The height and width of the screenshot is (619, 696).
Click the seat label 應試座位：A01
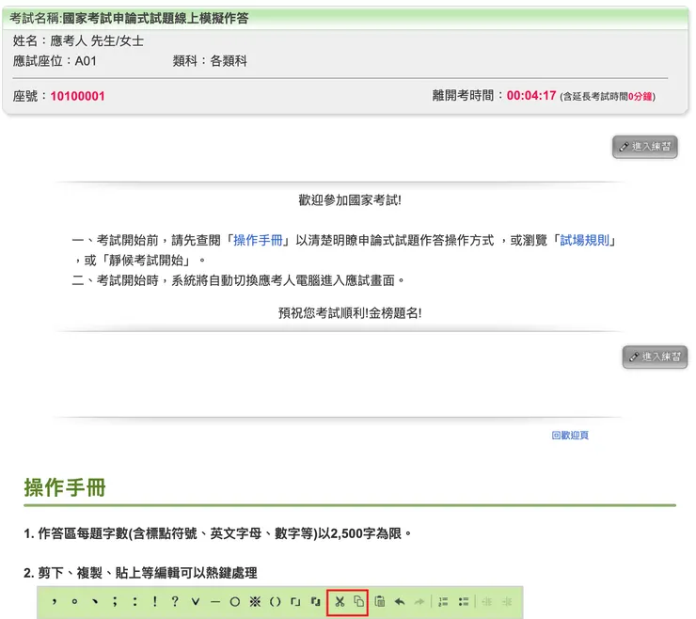(55, 61)
